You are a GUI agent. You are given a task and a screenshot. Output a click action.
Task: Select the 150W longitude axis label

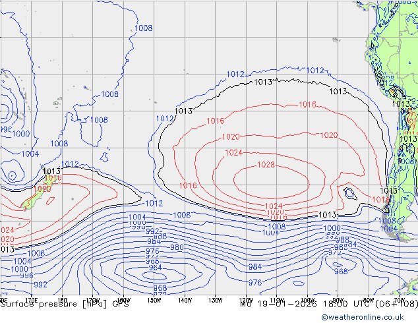pyautogui.click(x=154, y=301)
